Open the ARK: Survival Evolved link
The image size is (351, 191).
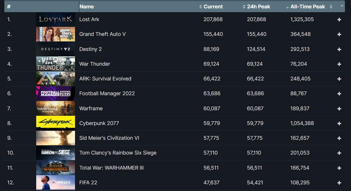click(x=105, y=79)
